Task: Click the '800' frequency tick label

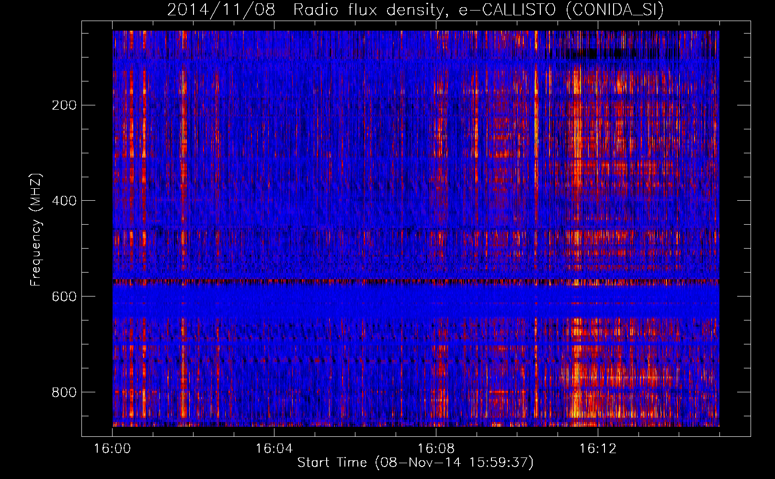Action: point(64,392)
